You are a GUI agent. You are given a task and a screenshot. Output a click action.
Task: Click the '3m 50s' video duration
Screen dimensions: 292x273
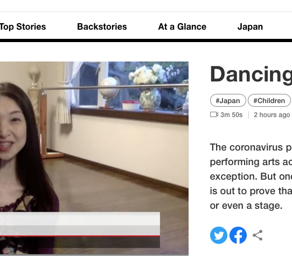click(232, 115)
